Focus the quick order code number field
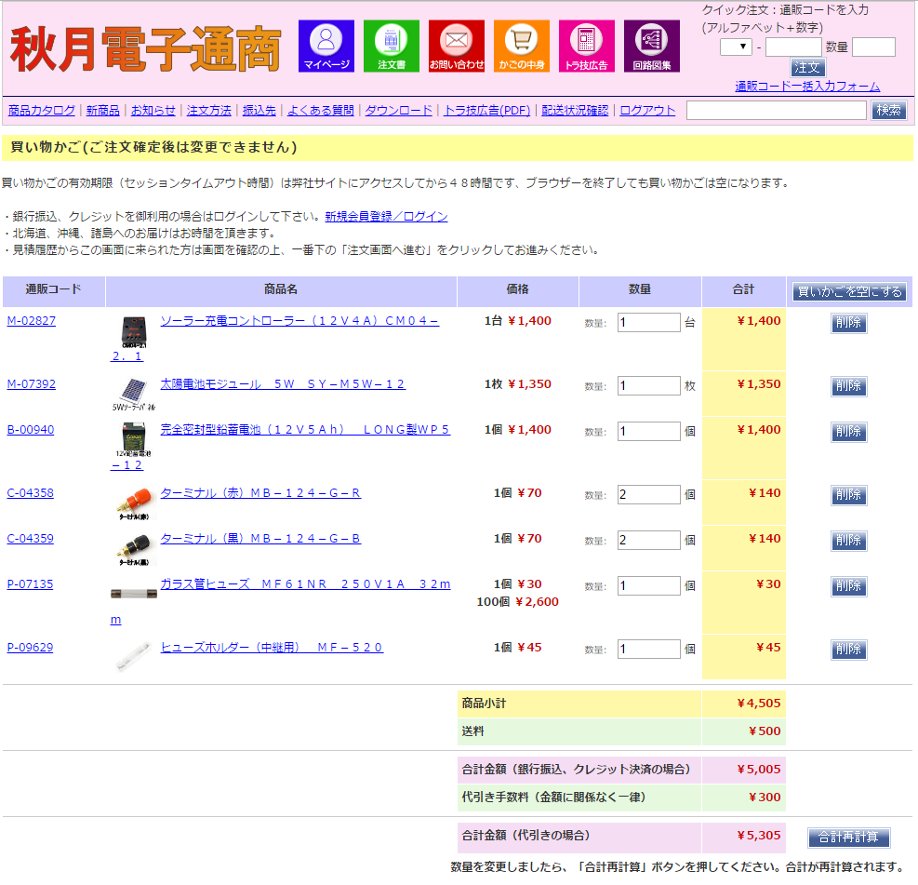The width and height of the screenshot is (918, 885). (793, 47)
